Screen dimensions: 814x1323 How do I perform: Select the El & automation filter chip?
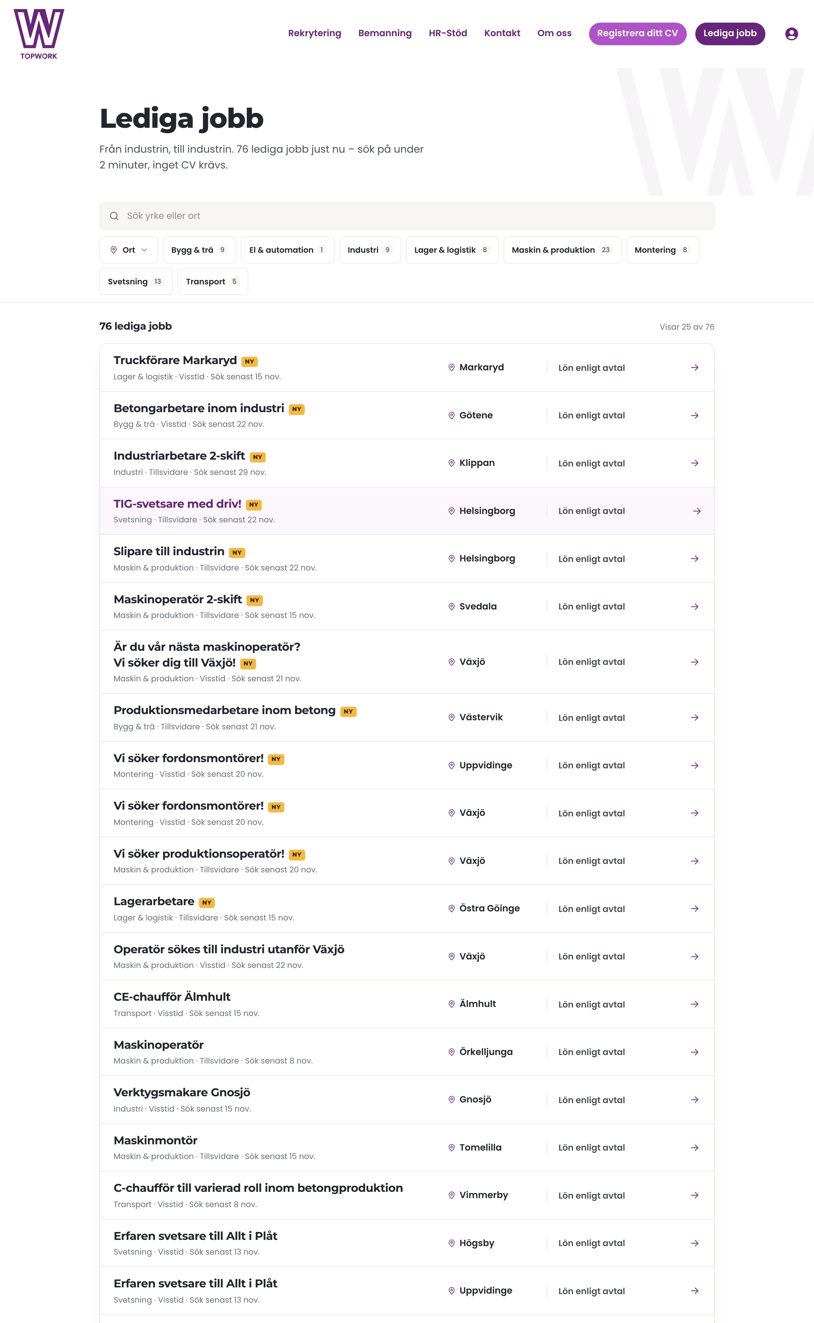287,250
